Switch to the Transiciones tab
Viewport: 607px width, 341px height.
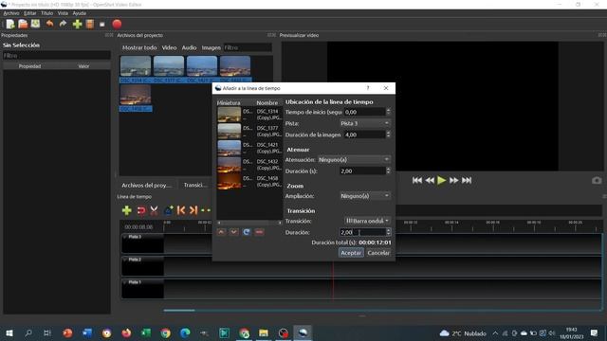pos(195,186)
